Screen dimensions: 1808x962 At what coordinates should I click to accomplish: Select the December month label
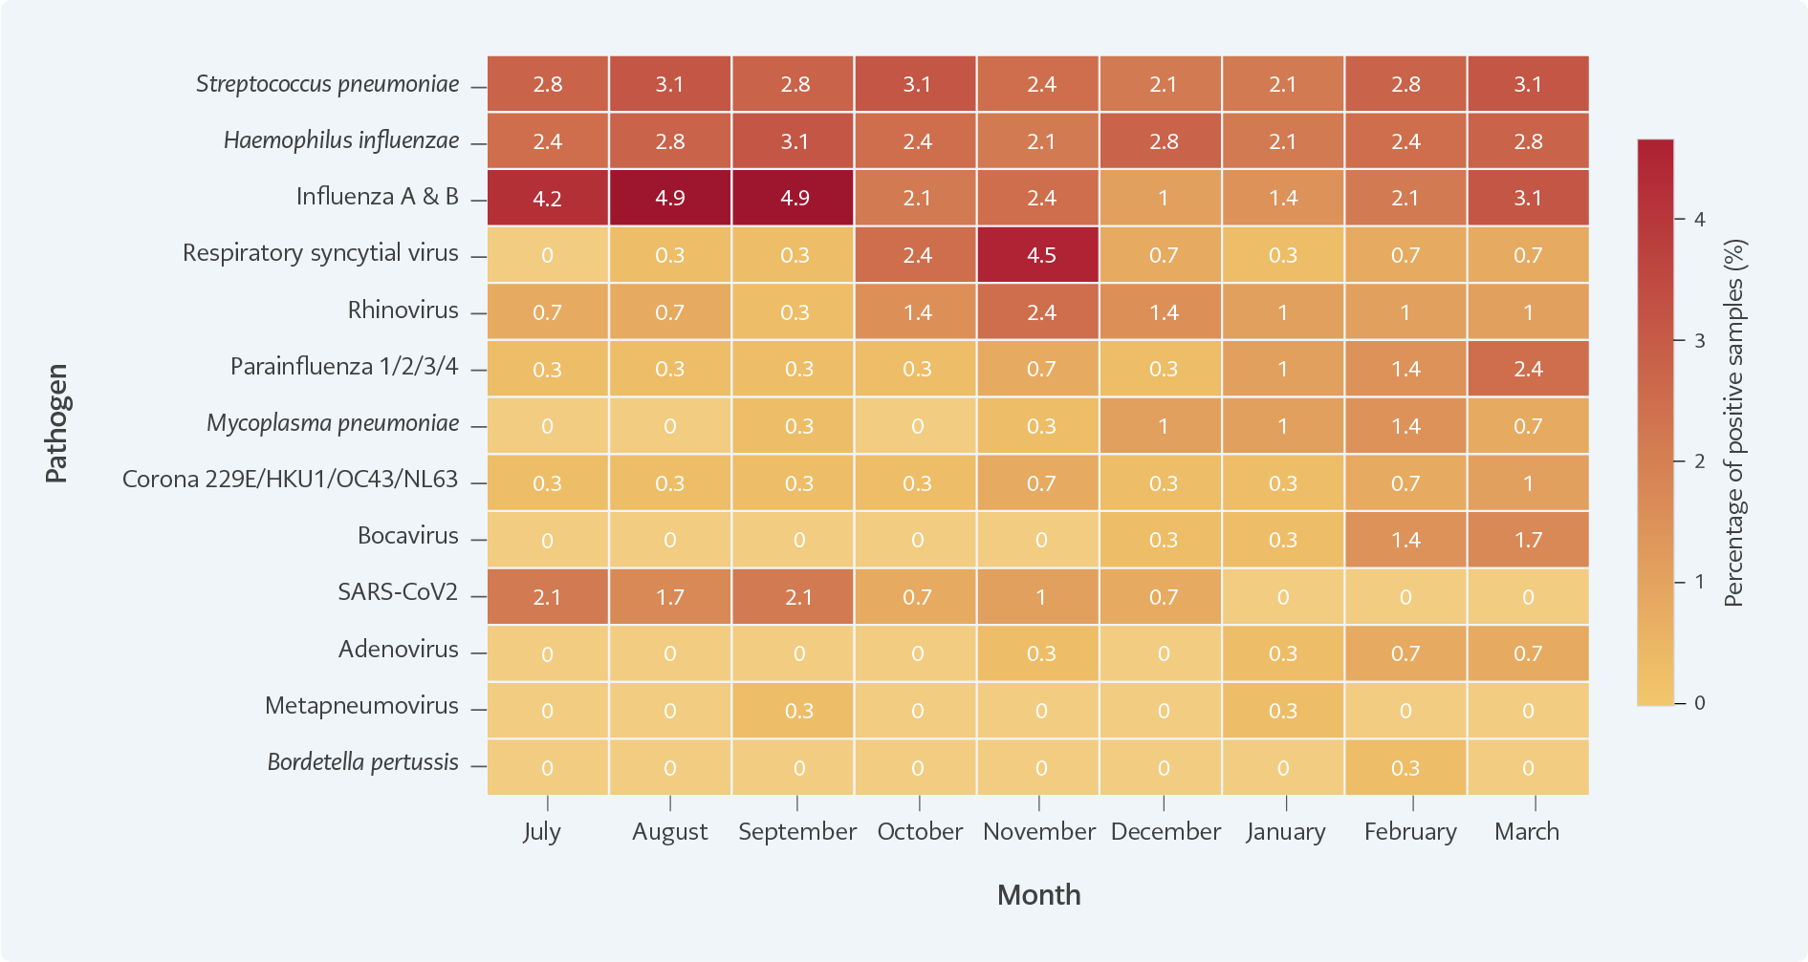click(1165, 832)
